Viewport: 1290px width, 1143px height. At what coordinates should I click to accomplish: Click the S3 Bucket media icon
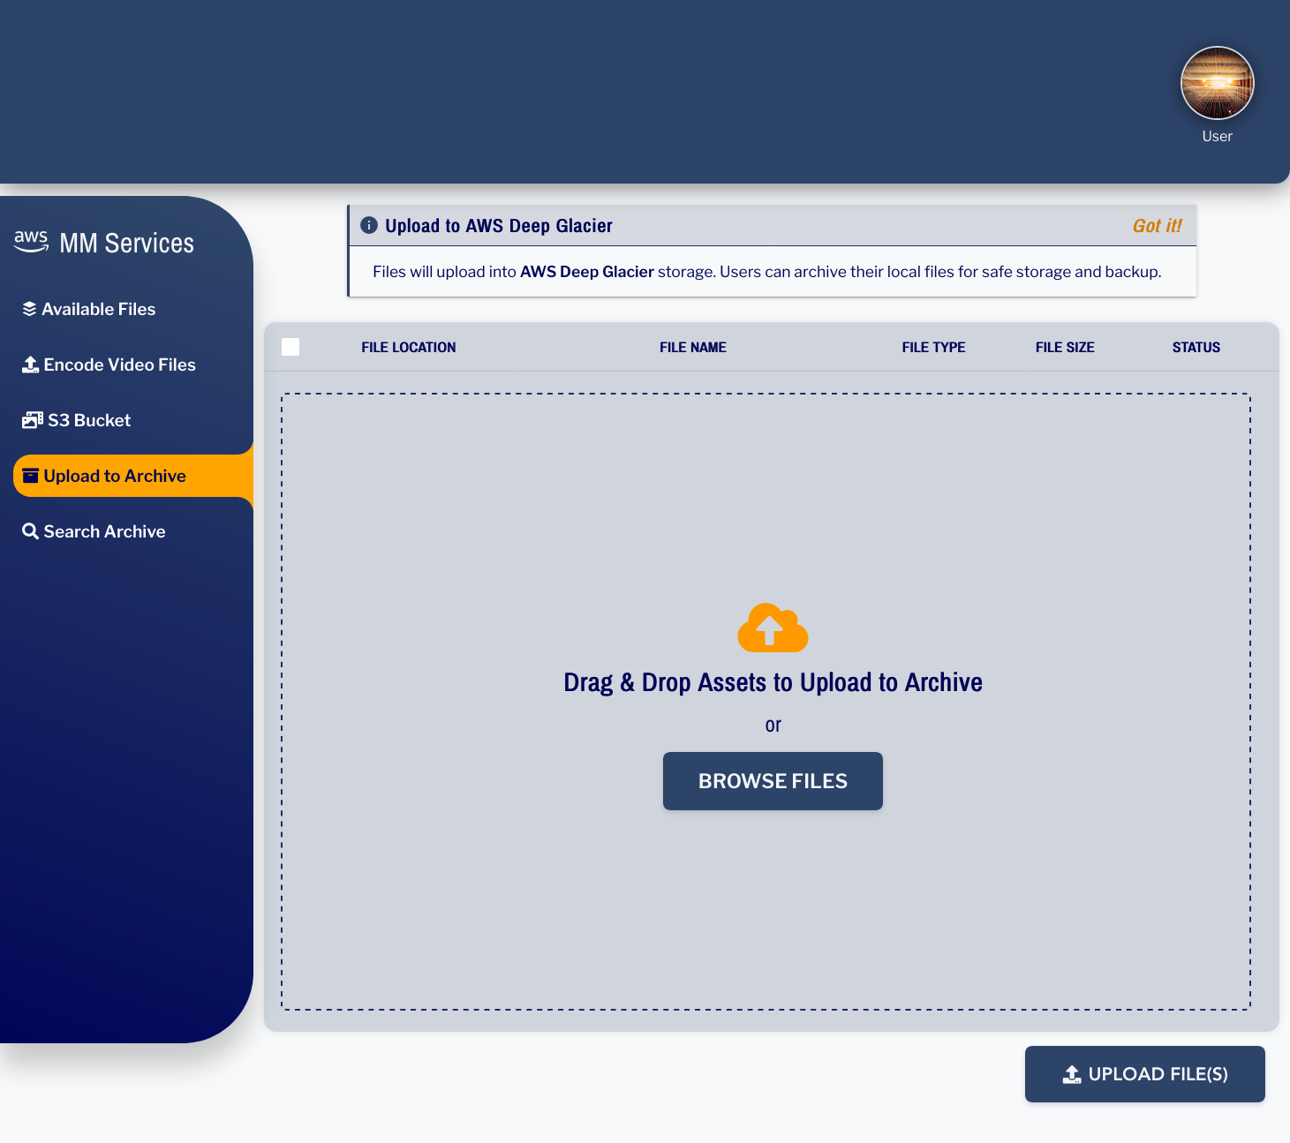[x=33, y=420]
